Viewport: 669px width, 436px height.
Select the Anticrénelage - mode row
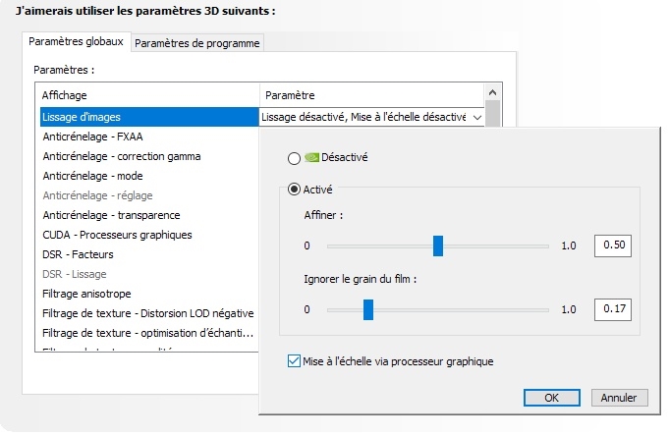click(94, 176)
